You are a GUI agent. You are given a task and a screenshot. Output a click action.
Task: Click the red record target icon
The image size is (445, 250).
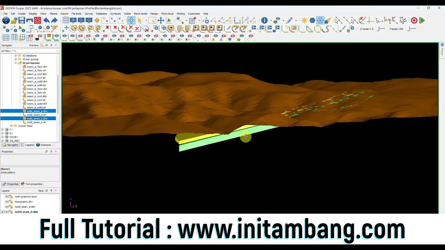(414, 20)
